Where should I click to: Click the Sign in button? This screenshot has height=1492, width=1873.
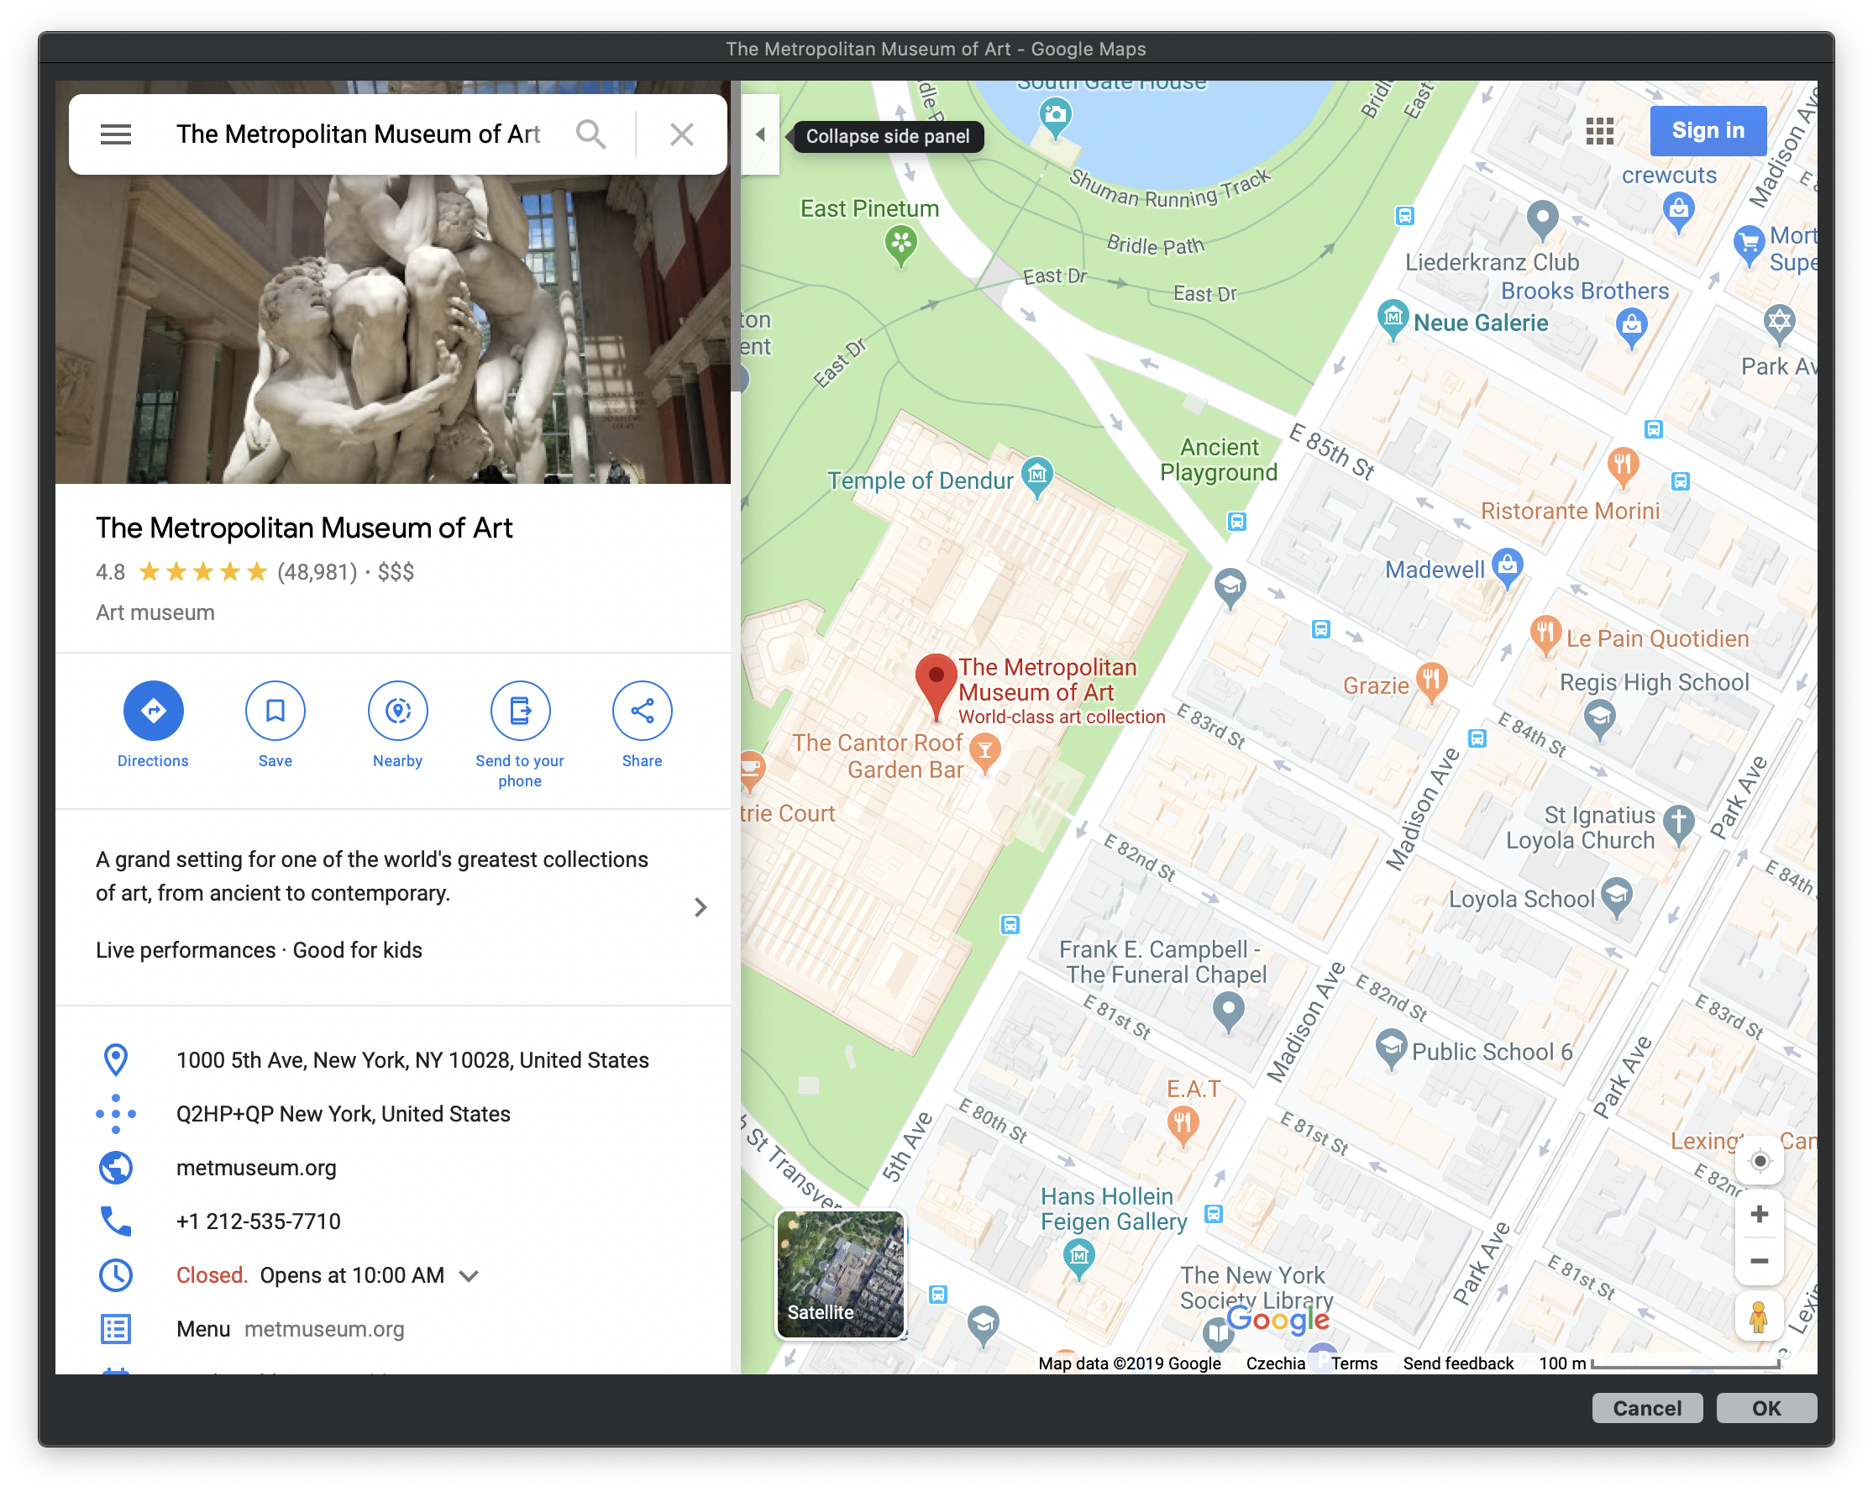(1707, 130)
